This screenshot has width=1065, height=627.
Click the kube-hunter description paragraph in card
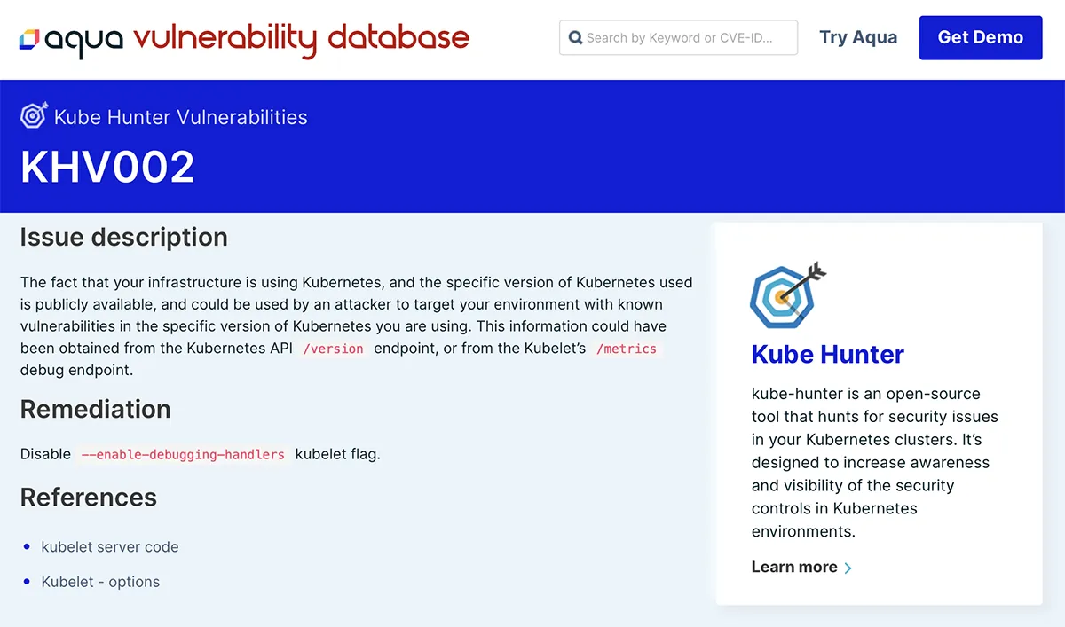[x=875, y=462]
